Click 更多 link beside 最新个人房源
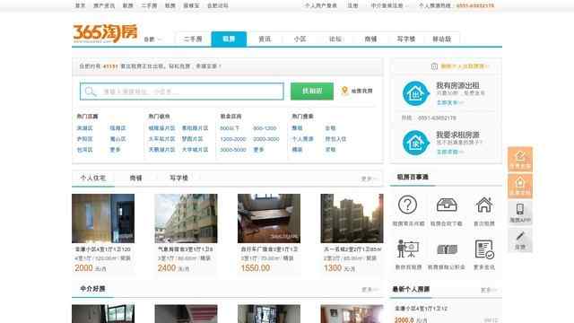 click(x=488, y=290)
